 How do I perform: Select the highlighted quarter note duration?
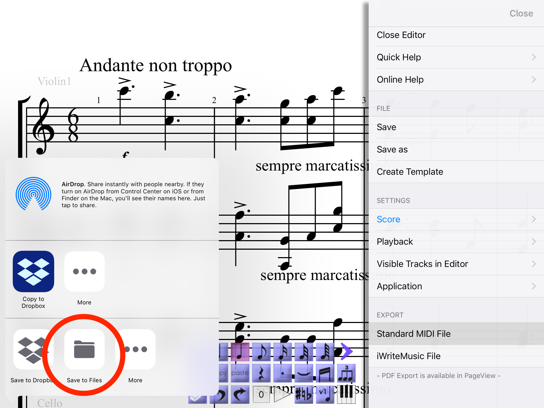[240, 352]
